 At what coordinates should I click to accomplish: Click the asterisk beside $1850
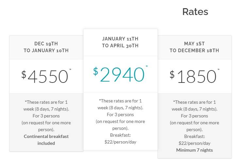point(219,69)
